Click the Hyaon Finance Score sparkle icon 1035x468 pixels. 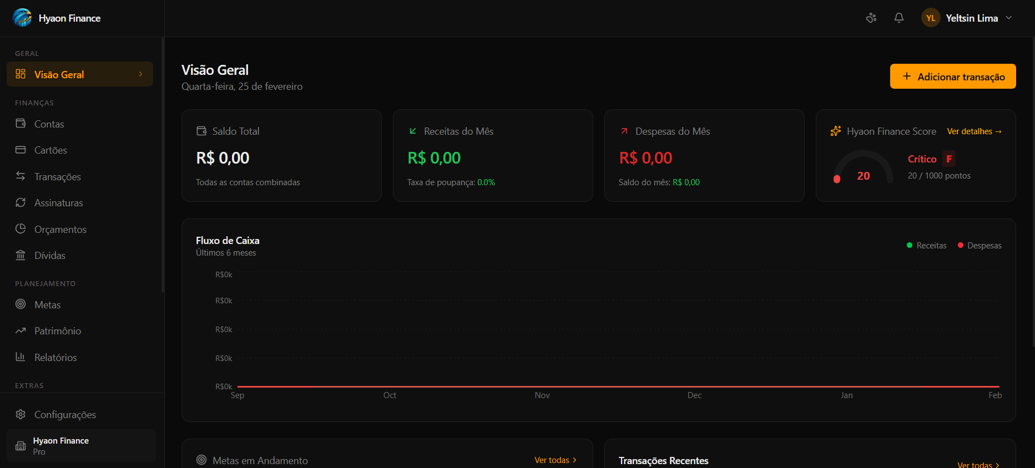click(836, 131)
